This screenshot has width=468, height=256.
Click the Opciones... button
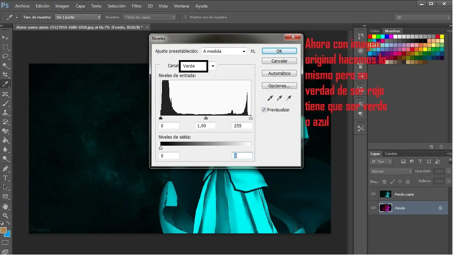tap(279, 86)
